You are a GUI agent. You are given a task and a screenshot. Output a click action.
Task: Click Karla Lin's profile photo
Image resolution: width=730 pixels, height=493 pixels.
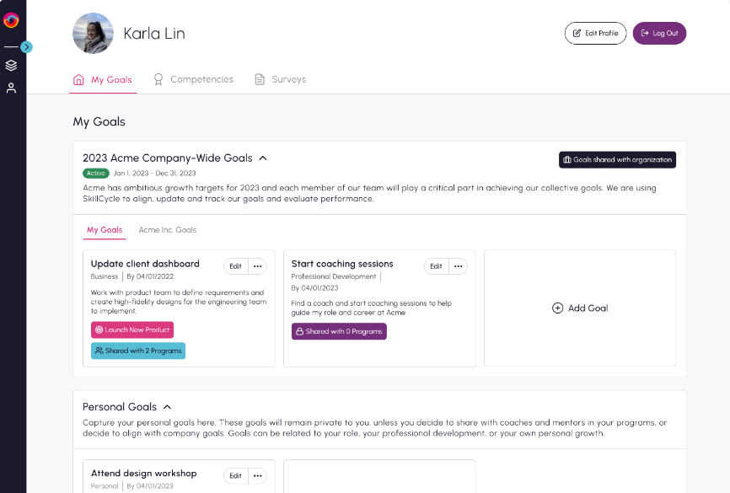93,33
